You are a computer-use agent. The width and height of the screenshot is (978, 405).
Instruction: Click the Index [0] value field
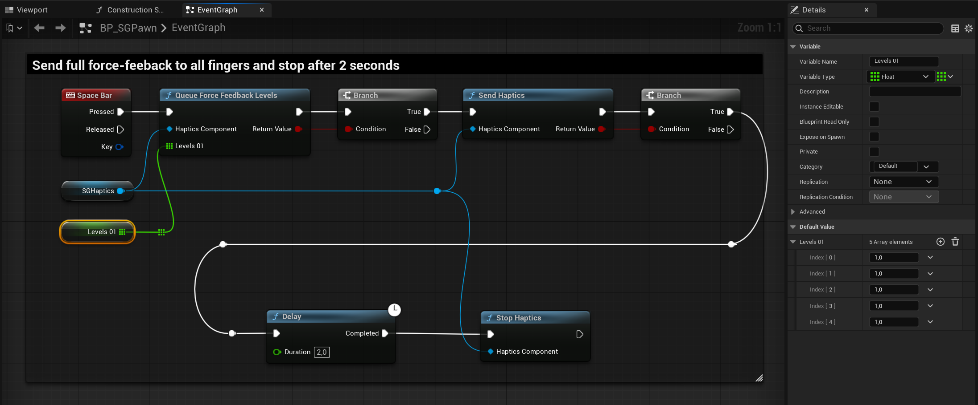pos(893,257)
